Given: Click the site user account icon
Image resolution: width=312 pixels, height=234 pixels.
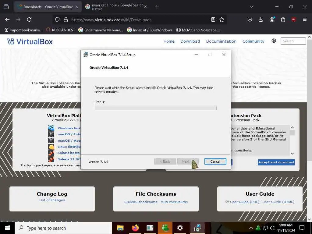Looking at the screenshot, I should 274,41.
